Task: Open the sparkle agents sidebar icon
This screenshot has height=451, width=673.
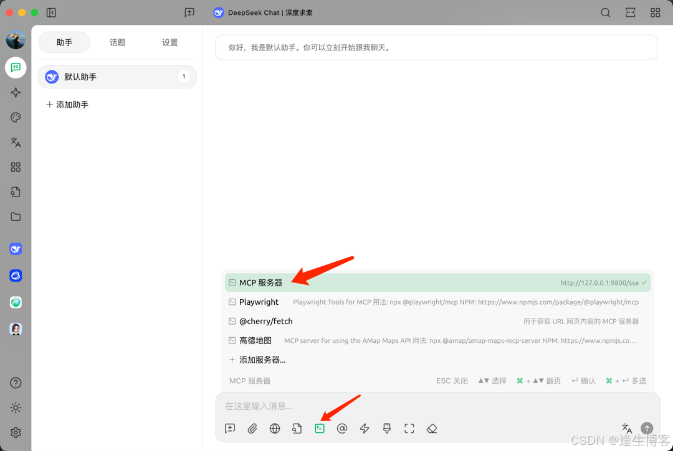Action: (16, 93)
